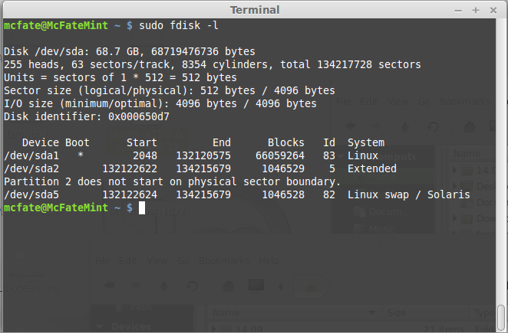Expand the Downloads folder tree arrow

tap(456, 217)
